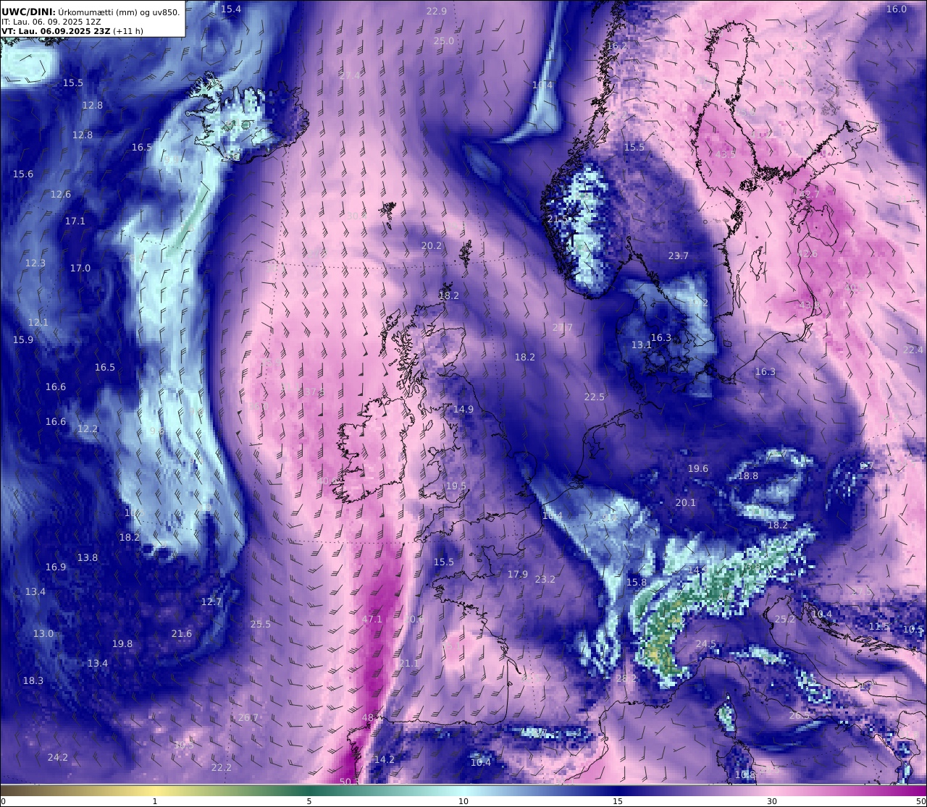Click the '21.6' value label

tap(182, 633)
